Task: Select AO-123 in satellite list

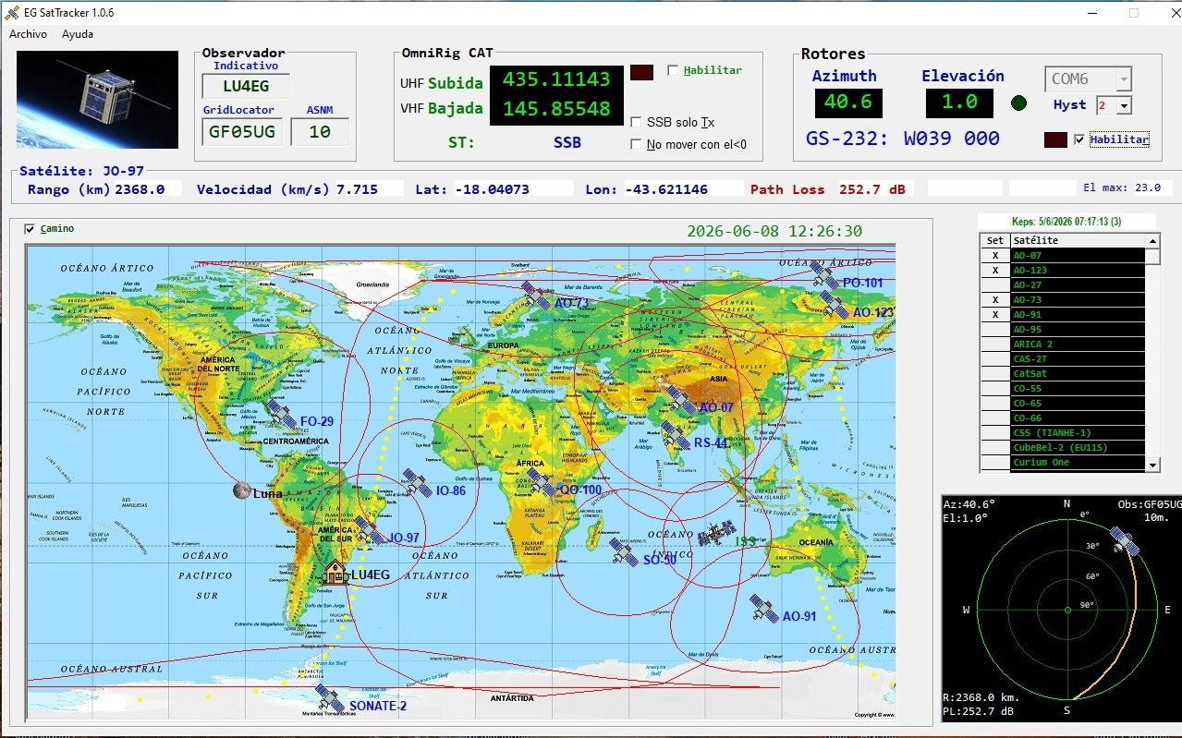Action: click(1078, 271)
